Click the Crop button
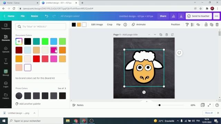Viewport: 221px width, 124px height. (x=109, y=24)
